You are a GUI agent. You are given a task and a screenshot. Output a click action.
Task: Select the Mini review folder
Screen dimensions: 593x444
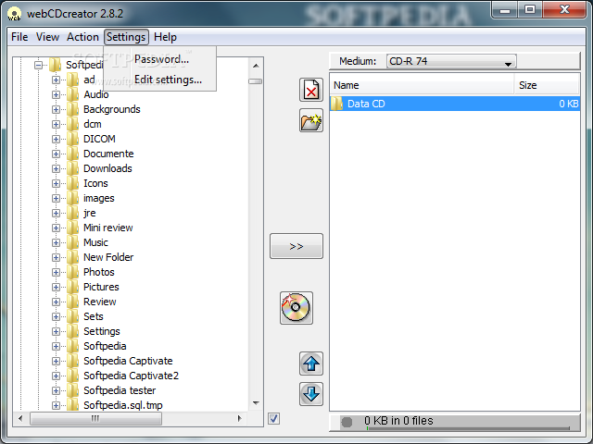pos(108,228)
